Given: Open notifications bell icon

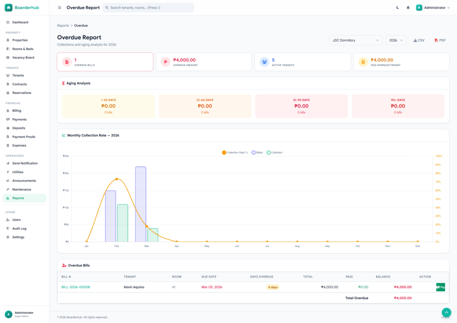Looking at the screenshot, I should point(408,8).
